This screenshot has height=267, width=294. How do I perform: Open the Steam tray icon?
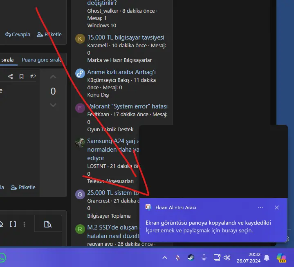click(191, 258)
